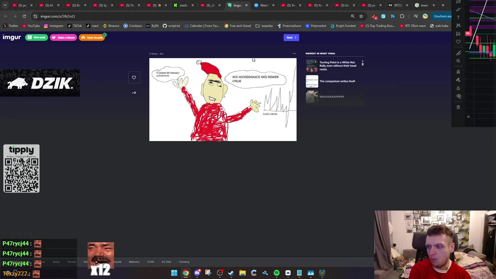This screenshot has height=279, width=496.
Task: Open the FinancialJuice bookmark
Action: point(289,26)
